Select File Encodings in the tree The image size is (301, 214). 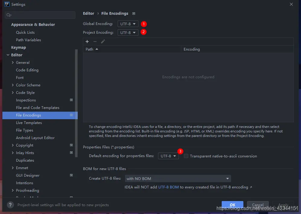coord(40,115)
